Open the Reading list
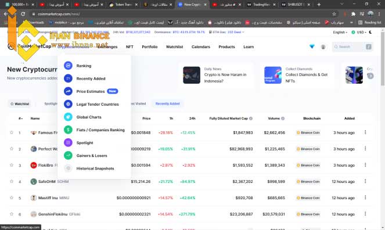This screenshot has width=385, height=230. coord(369,22)
